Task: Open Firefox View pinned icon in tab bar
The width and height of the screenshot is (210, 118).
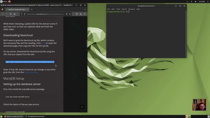Action: tap(2, 10)
